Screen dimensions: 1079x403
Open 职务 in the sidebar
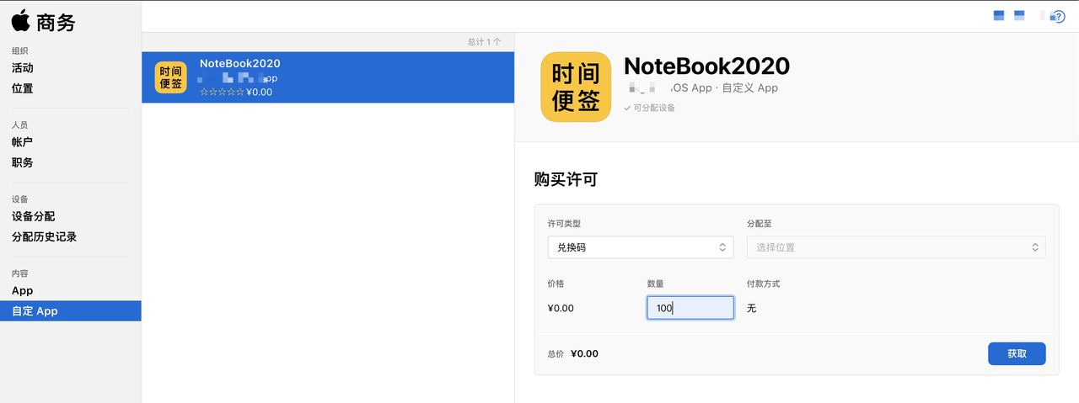click(23, 162)
